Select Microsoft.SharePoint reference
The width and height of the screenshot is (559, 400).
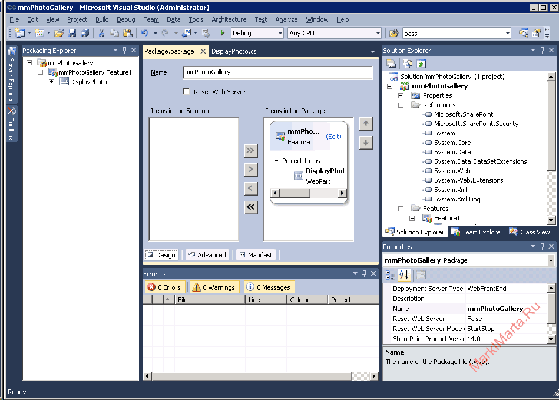(x=464, y=114)
